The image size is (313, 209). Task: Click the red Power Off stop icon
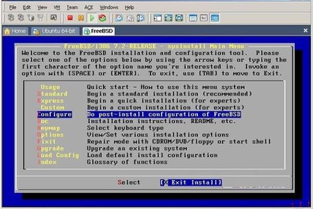tap(70, 18)
